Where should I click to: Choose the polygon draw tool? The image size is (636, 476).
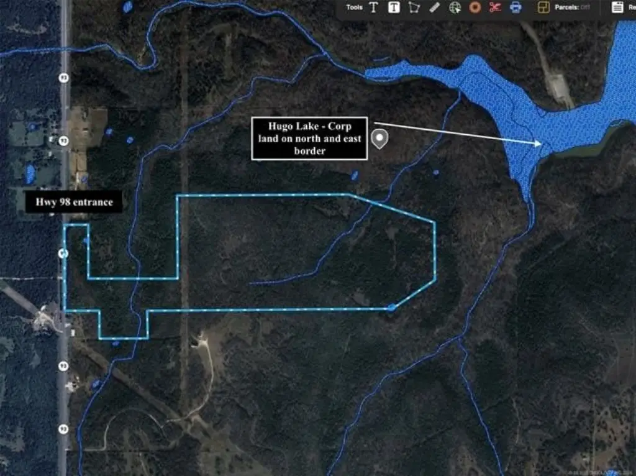click(x=414, y=7)
